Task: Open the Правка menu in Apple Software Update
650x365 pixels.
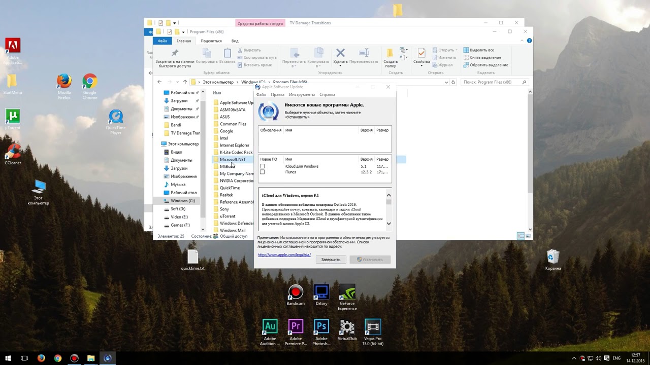Action: point(277,94)
